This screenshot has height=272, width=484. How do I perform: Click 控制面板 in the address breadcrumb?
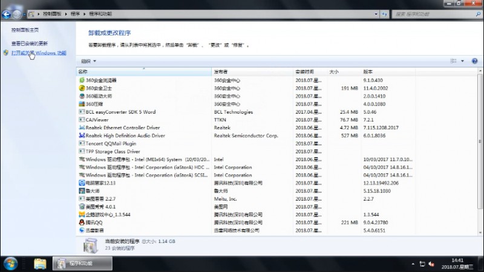(52, 14)
